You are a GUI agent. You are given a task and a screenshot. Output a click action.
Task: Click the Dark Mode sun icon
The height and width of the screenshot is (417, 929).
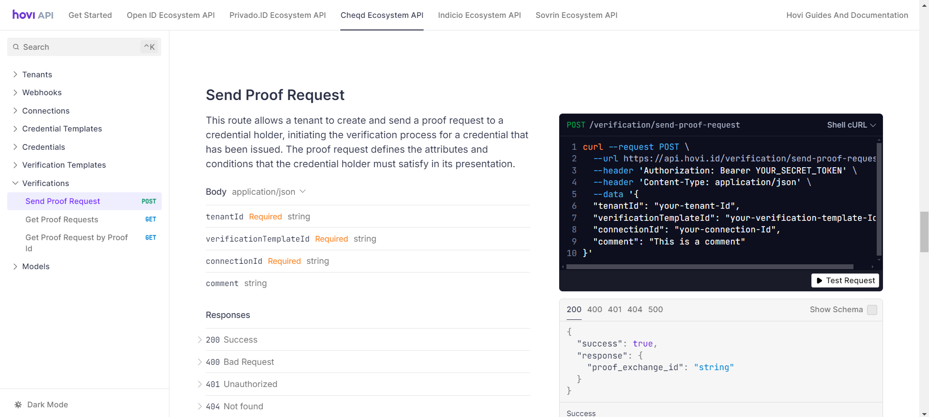coord(18,404)
